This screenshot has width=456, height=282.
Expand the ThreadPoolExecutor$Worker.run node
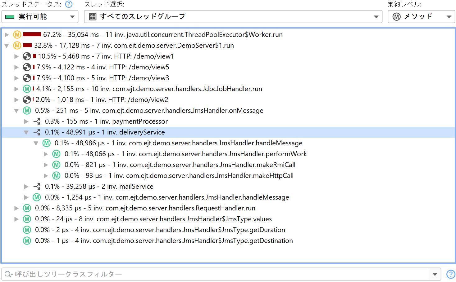[7, 35]
